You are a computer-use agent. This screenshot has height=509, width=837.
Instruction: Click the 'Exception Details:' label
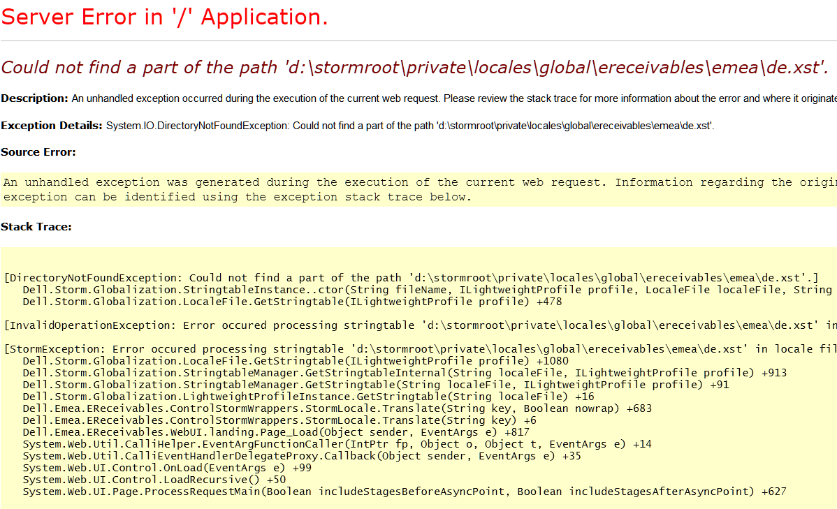(51, 126)
